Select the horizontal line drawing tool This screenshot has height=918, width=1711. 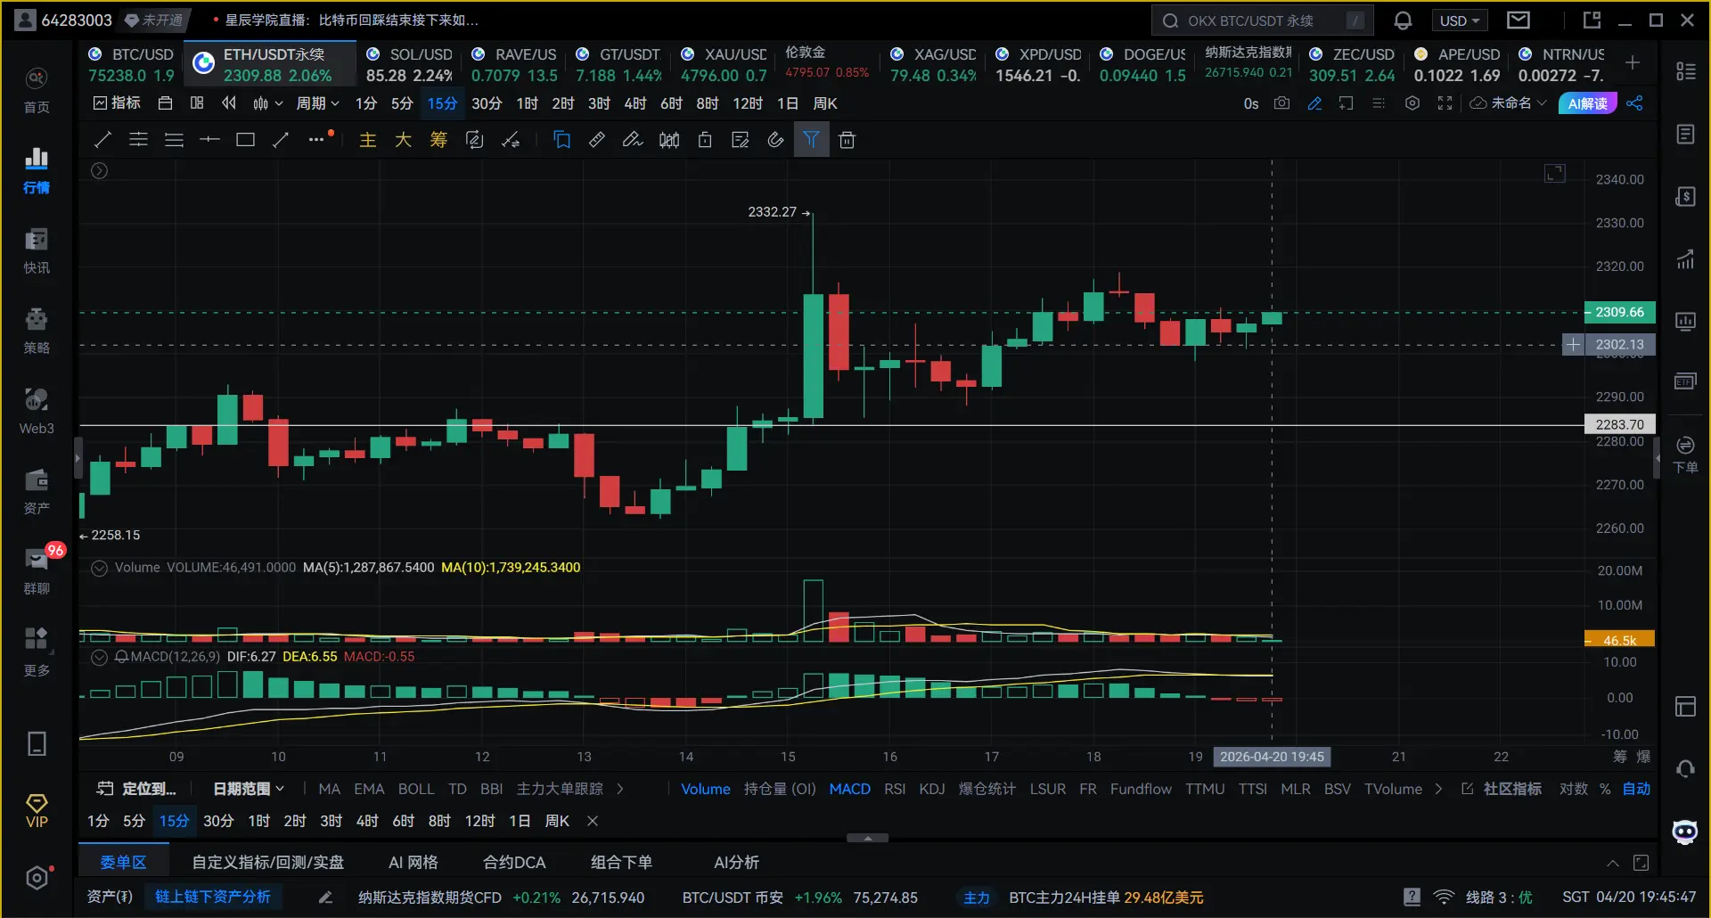click(209, 140)
